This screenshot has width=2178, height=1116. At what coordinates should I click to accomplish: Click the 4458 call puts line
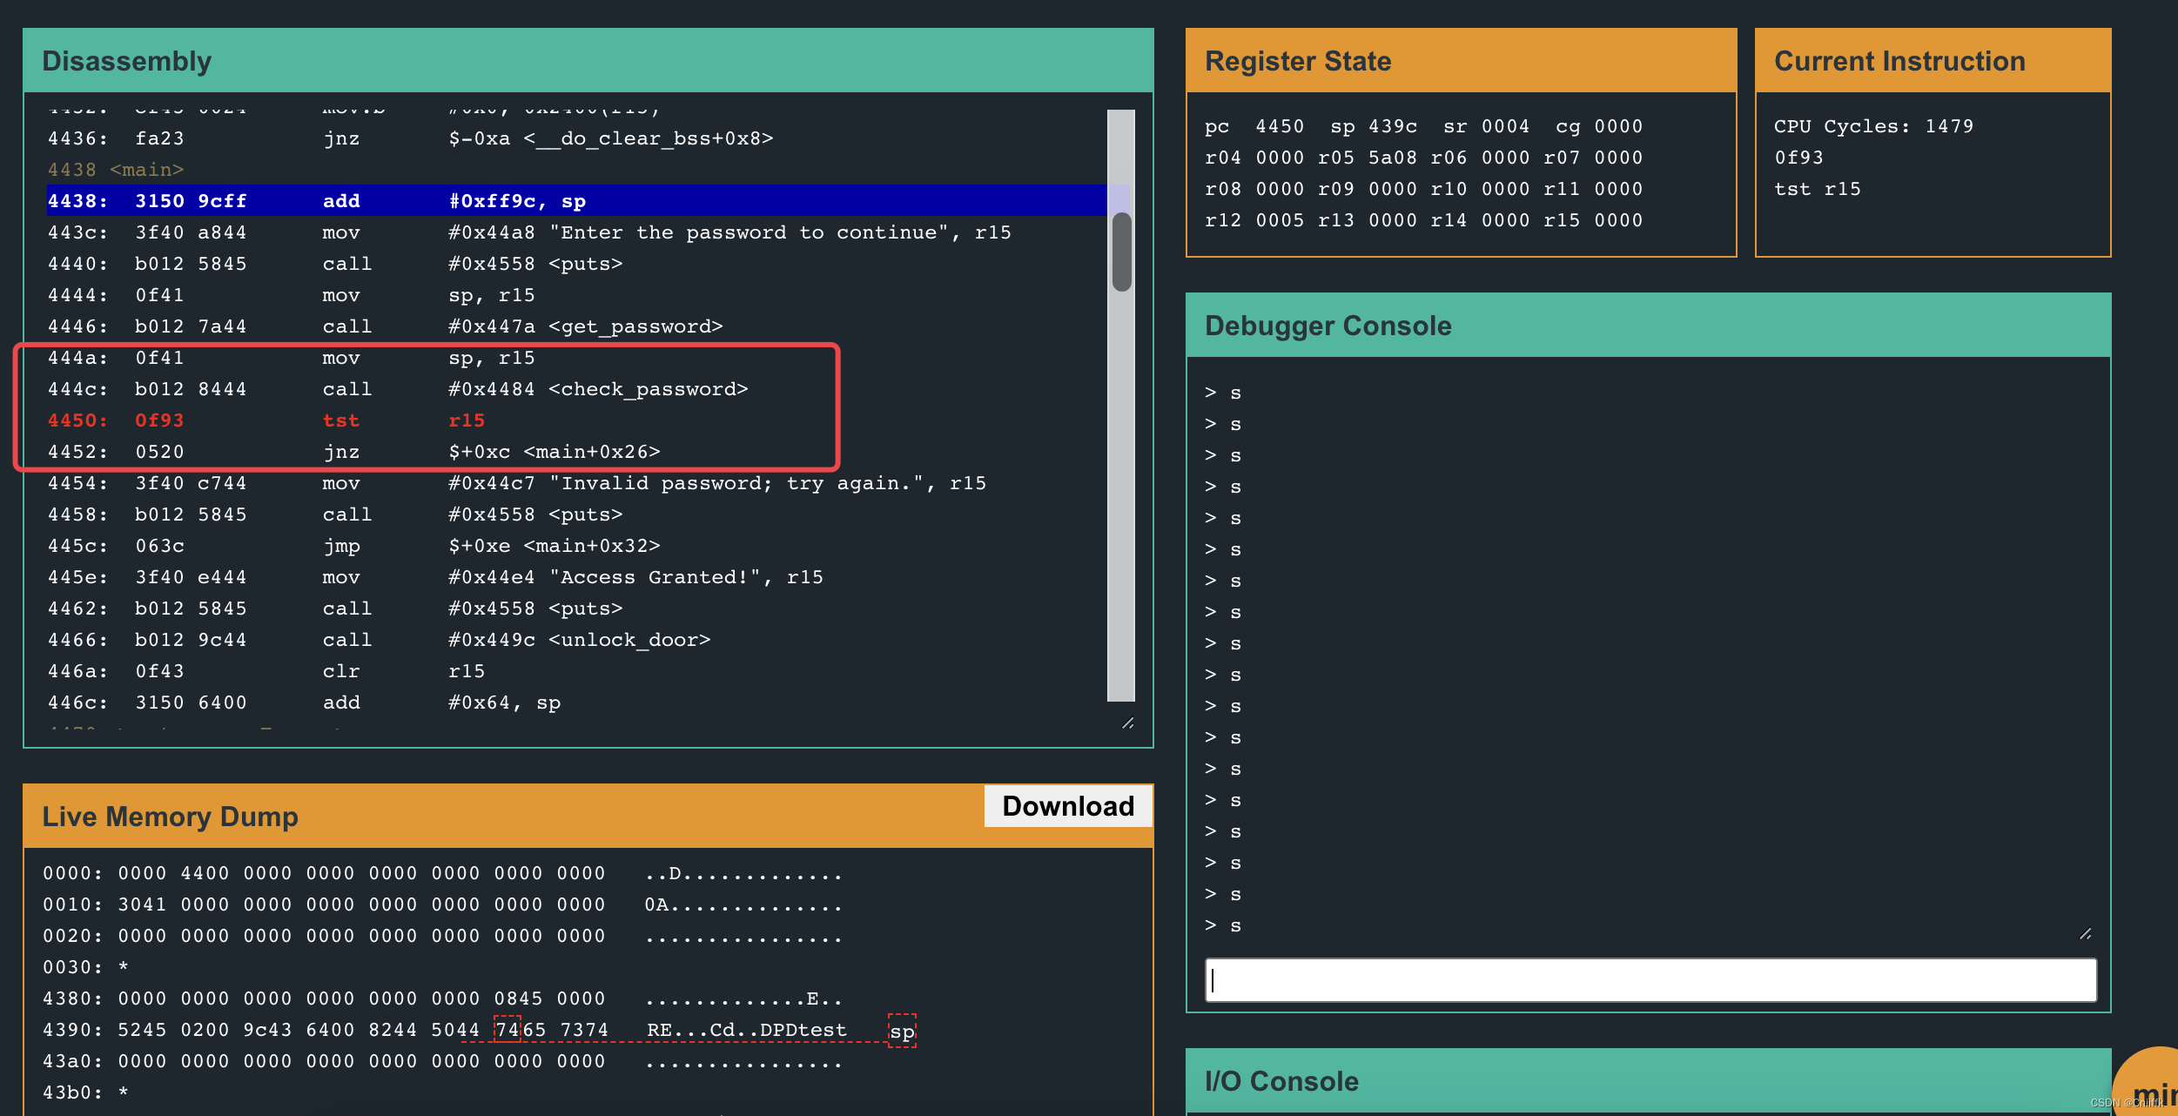(335, 514)
